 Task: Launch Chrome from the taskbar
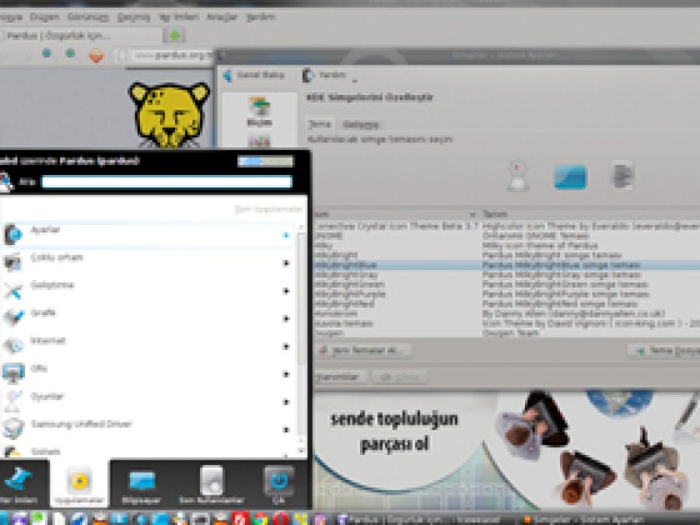(x=260, y=520)
